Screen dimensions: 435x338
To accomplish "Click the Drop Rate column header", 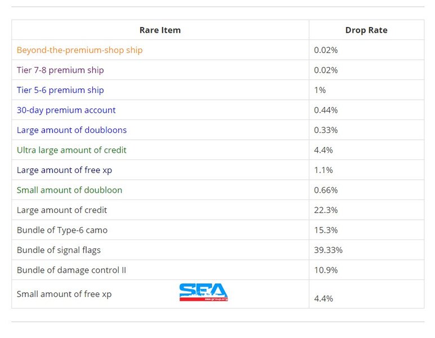I will (x=366, y=30).
